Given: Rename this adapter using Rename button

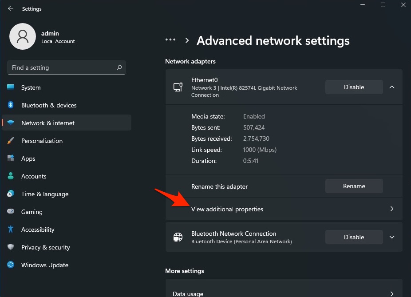Looking at the screenshot, I should point(354,186).
